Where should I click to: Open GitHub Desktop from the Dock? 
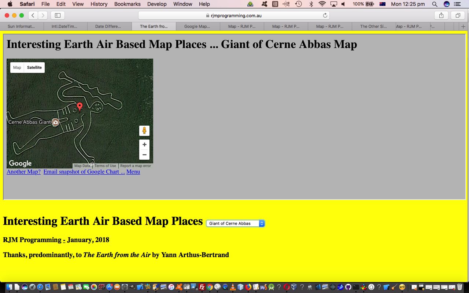tap(348, 287)
